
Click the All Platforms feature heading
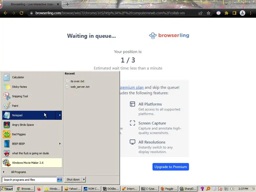pyautogui.click(x=150, y=104)
